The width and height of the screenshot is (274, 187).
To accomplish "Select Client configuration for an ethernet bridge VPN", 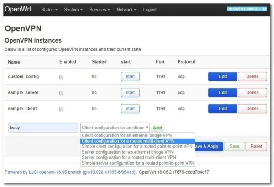I will click(137, 135).
